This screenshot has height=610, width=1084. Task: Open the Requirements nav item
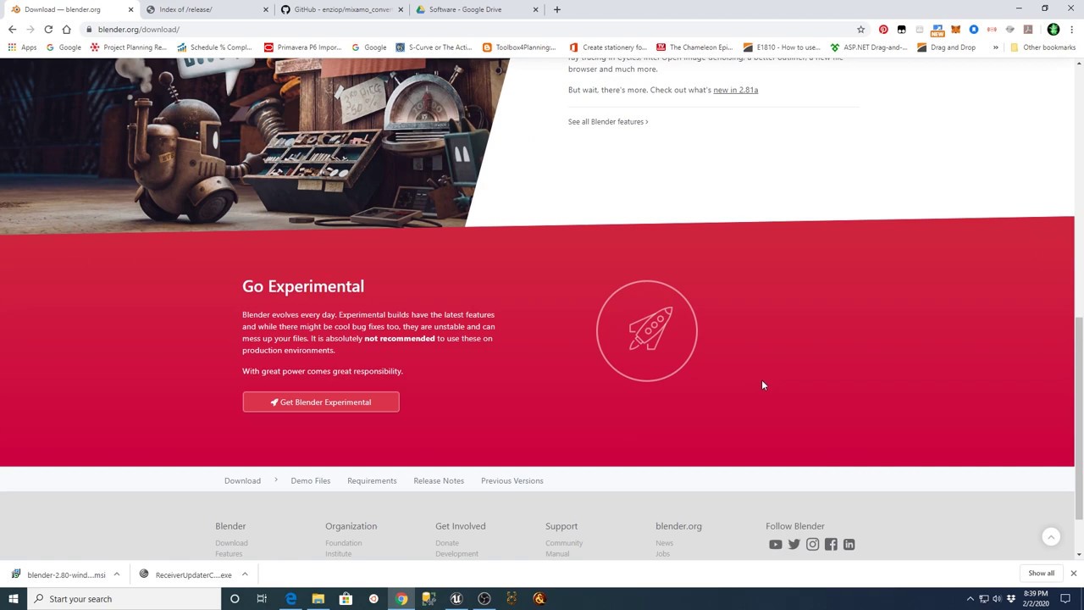click(372, 480)
